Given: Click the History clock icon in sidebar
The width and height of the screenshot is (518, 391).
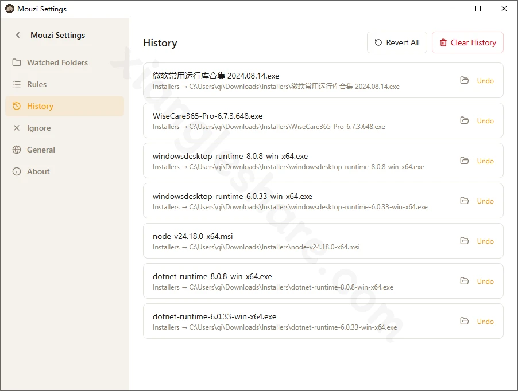Looking at the screenshot, I should [17, 106].
